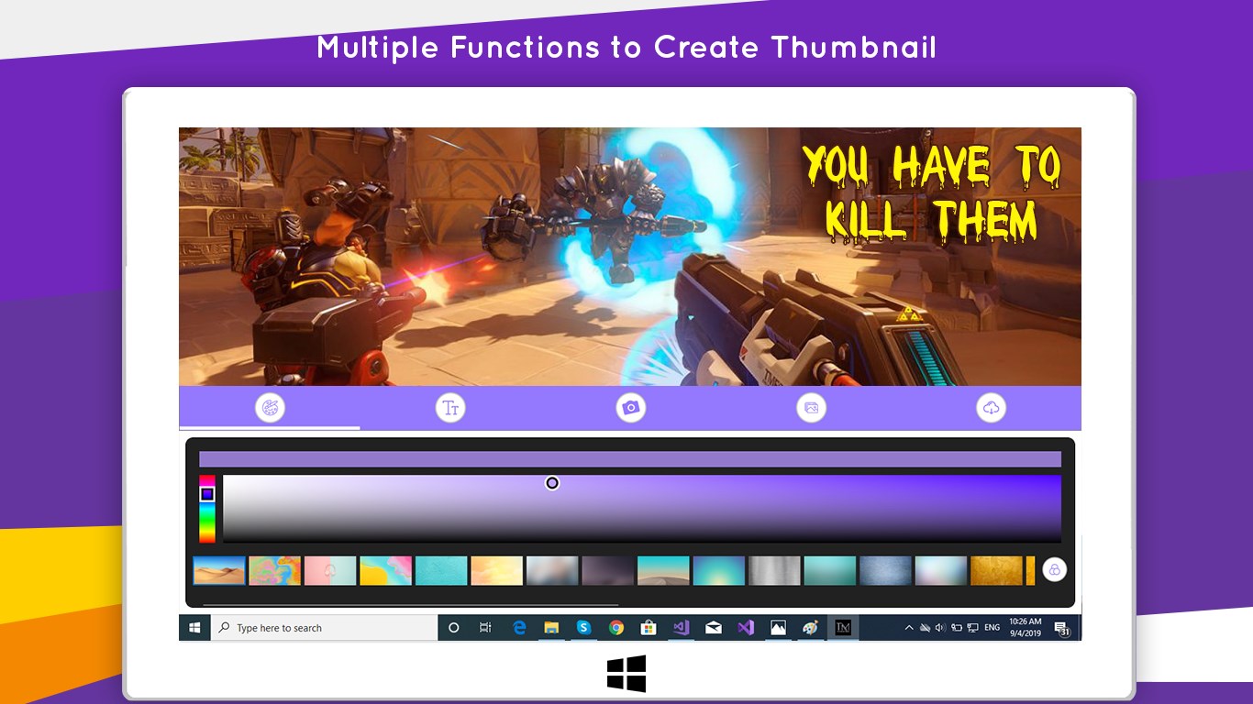Choose the pale blue pink blurred background
Image resolution: width=1253 pixels, height=704 pixels.
pyautogui.click(x=941, y=570)
